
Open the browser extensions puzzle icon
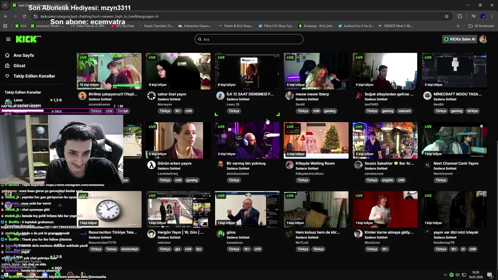(x=460, y=16)
